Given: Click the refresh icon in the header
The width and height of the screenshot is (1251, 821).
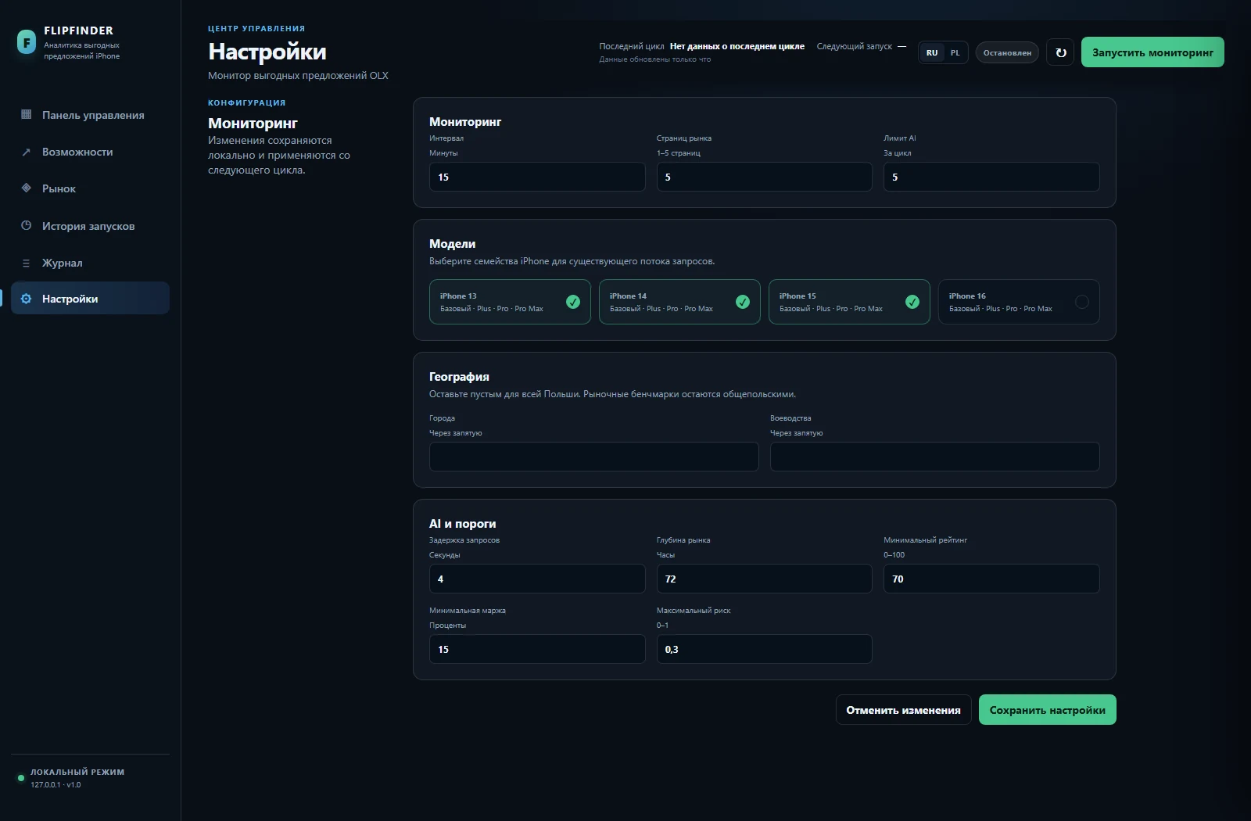Looking at the screenshot, I should 1060,52.
